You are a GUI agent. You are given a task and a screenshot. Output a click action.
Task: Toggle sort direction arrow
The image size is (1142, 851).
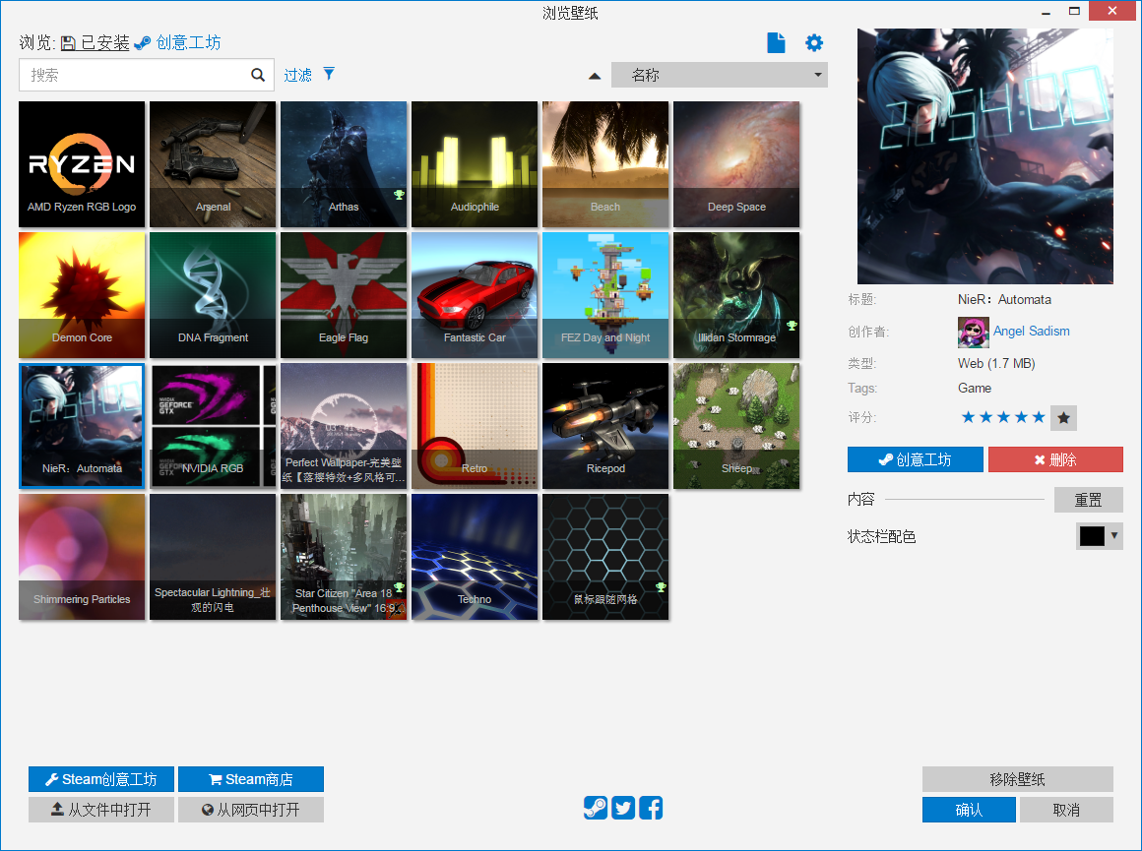coord(595,76)
